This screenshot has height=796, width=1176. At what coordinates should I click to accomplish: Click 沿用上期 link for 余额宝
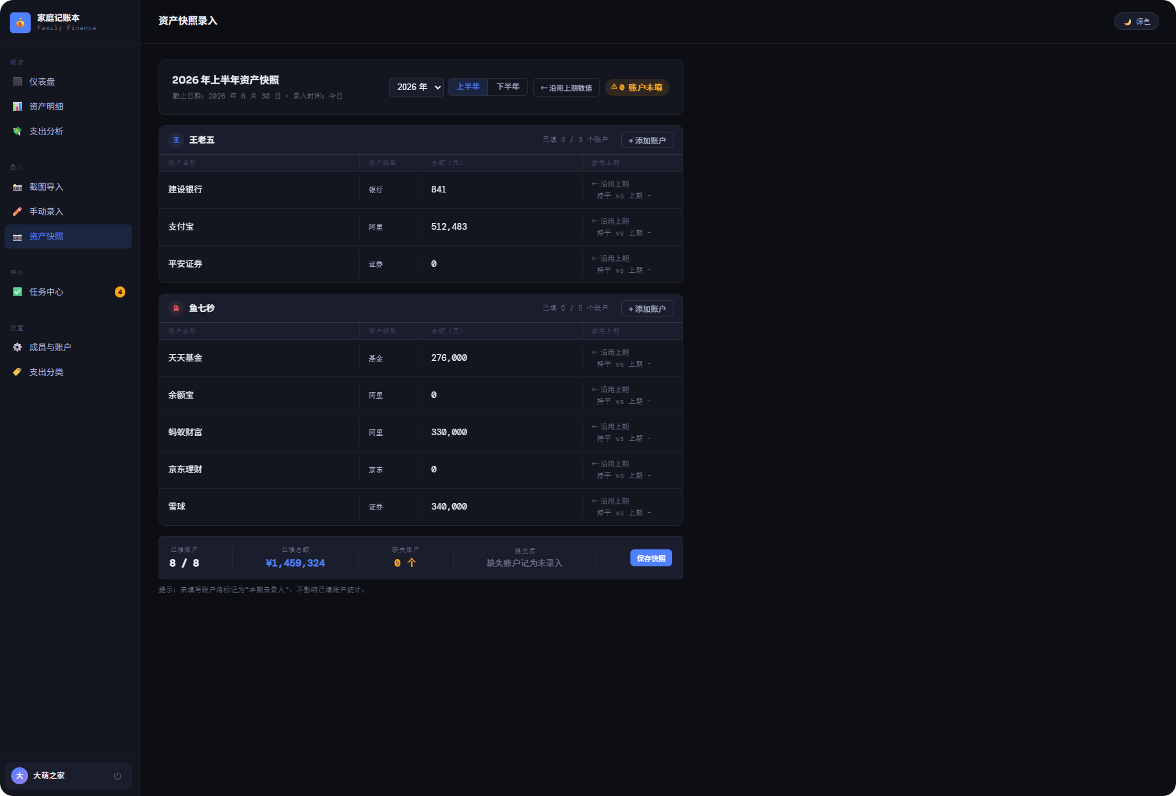pyautogui.click(x=610, y=390)
